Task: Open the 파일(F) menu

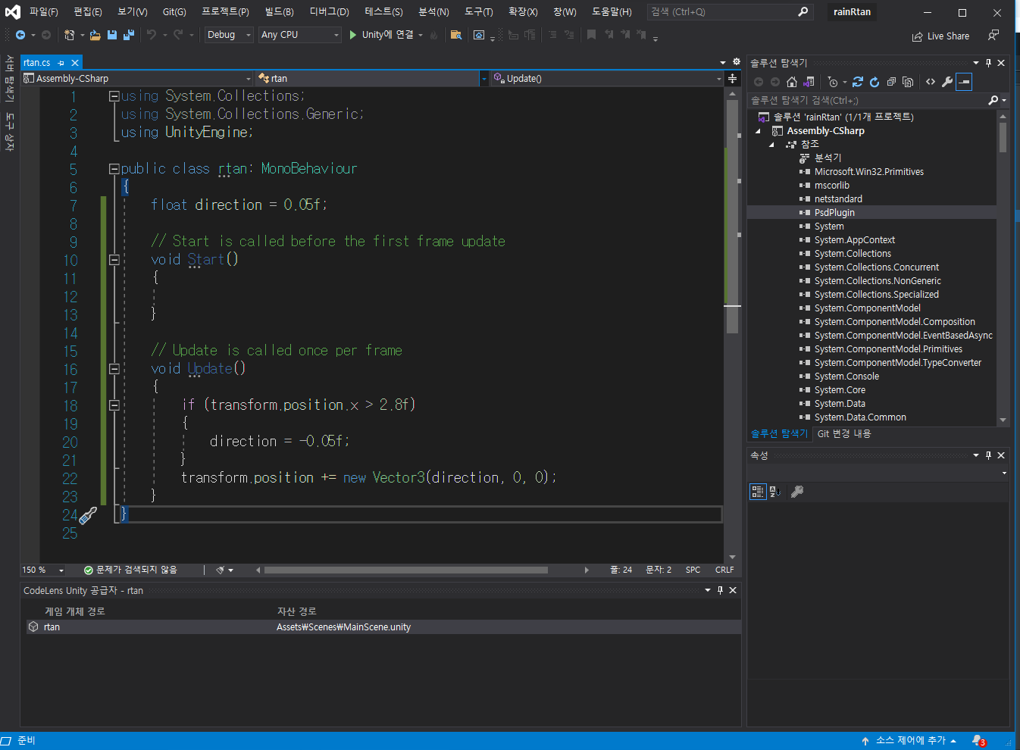Action: pyautogui.click(x=44, y=12)
